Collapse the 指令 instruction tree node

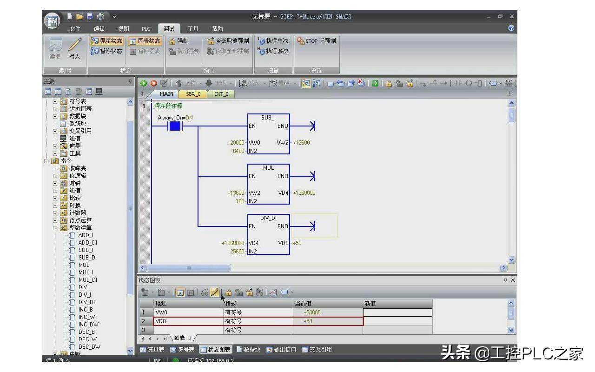[46, 161]
